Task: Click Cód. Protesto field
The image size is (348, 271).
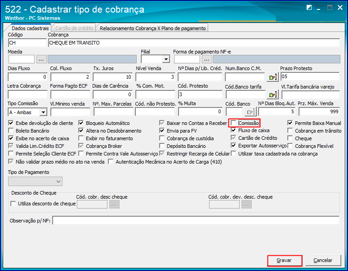Action: click(x=200, y=94)
